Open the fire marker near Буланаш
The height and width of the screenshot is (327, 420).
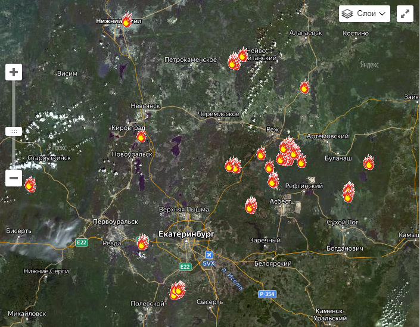(369, 163)
